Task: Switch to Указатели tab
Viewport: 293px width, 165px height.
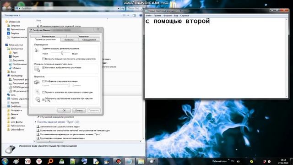Action: pos(83,36)
